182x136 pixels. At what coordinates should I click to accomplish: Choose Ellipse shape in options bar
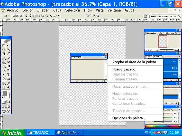(43, 16)
